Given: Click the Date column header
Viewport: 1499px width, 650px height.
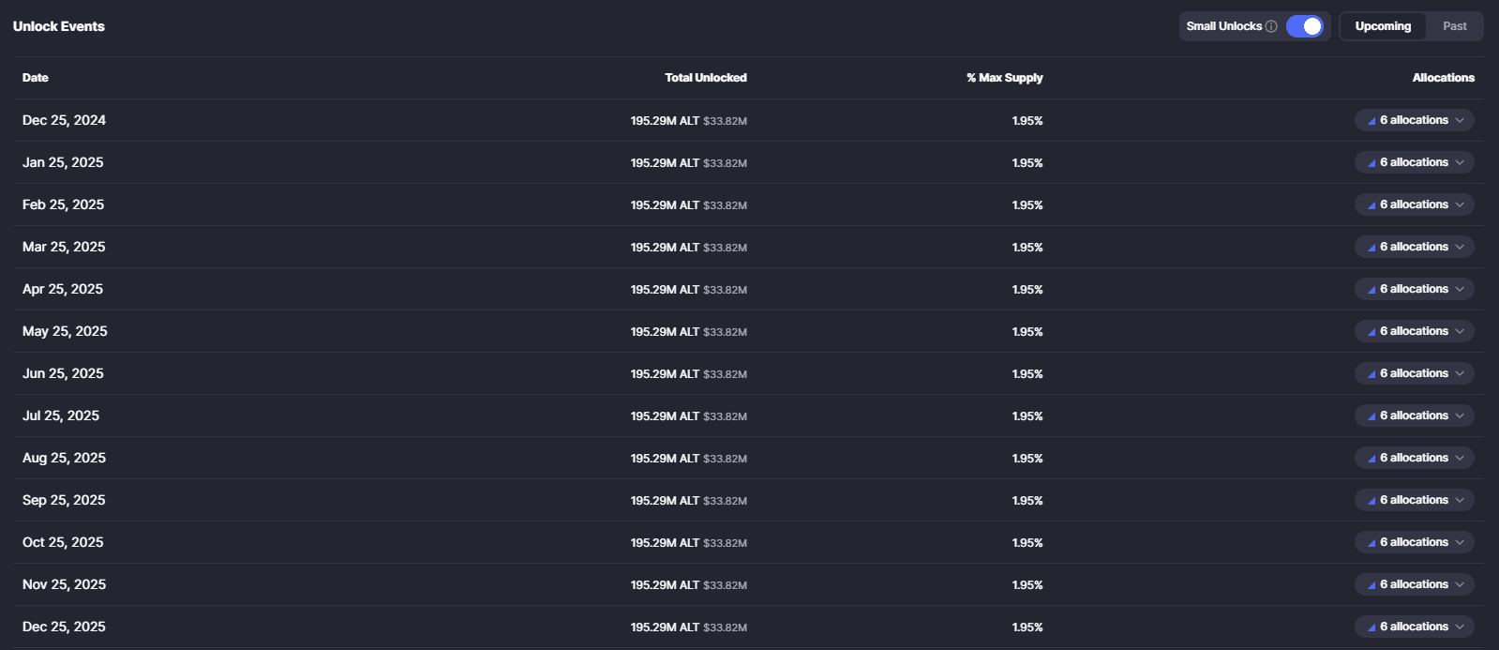Looking at the screenshot, I should [36, 78].
